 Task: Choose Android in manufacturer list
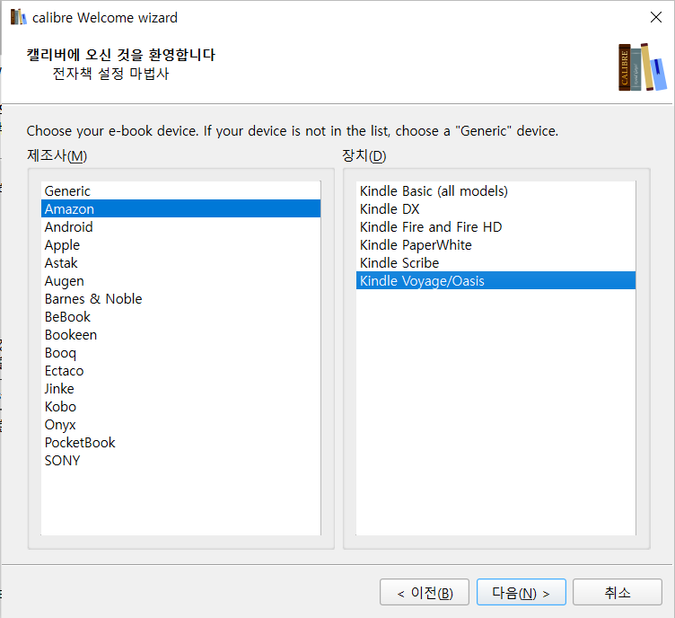(x=180, y=226)
